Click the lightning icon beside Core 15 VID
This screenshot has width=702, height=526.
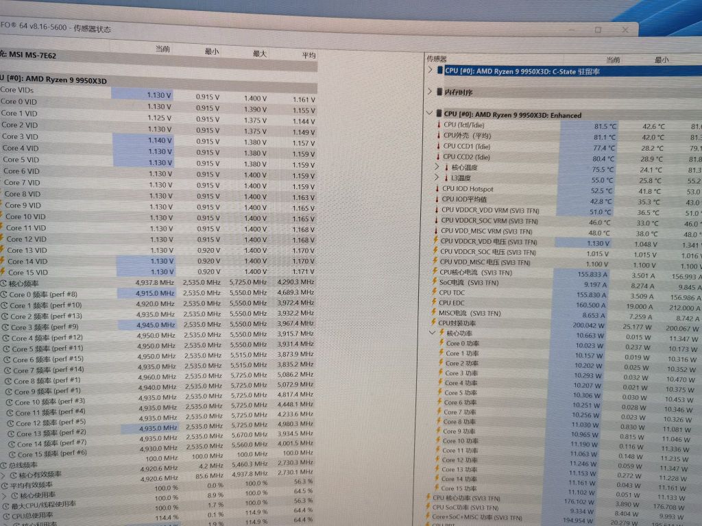pyautogui.click(x=4, y=272)
